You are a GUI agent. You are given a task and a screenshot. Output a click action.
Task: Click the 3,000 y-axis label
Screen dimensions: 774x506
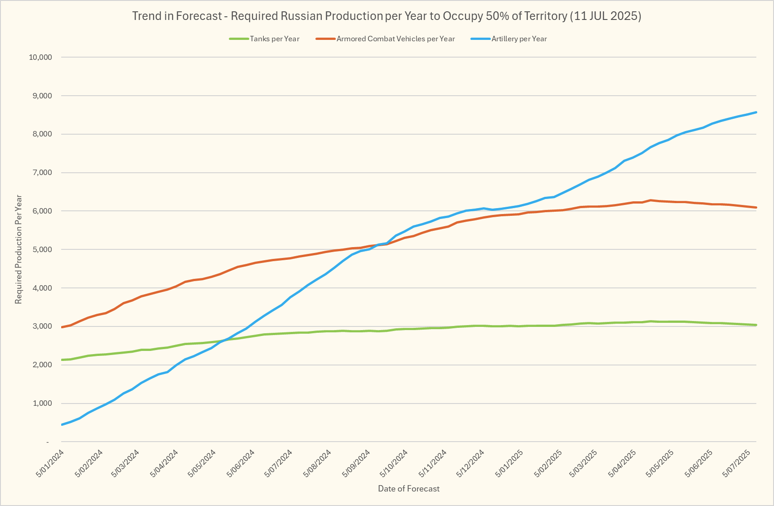pos(42,326)
